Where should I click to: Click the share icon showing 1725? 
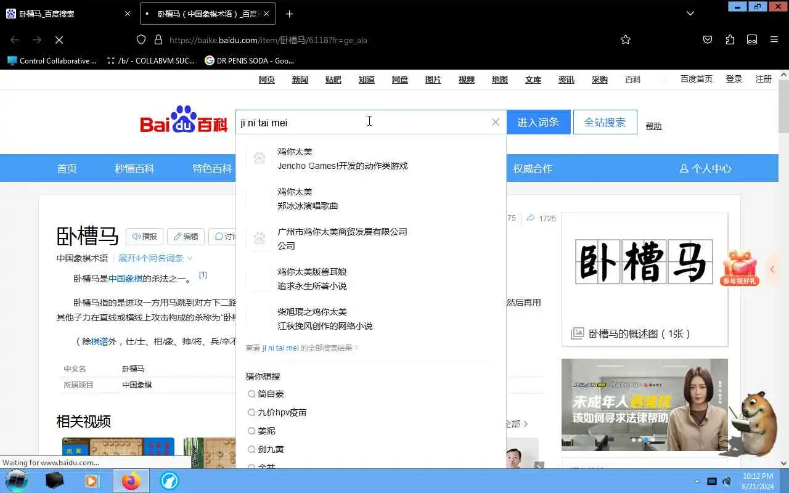pyautogui.click(x=541, y=218)
